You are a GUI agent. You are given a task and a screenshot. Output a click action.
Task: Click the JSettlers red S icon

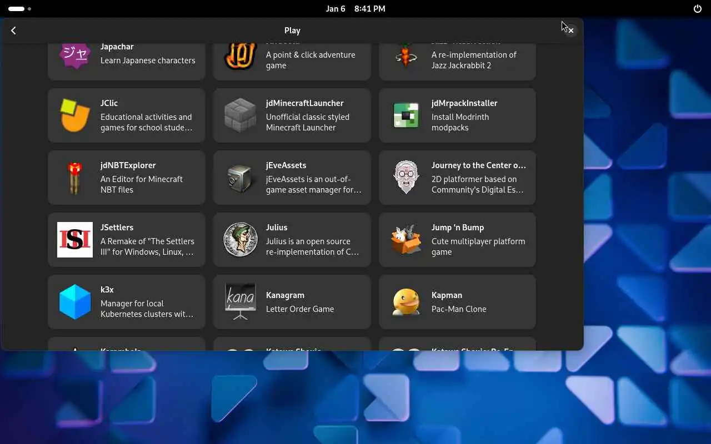(75, 240)
